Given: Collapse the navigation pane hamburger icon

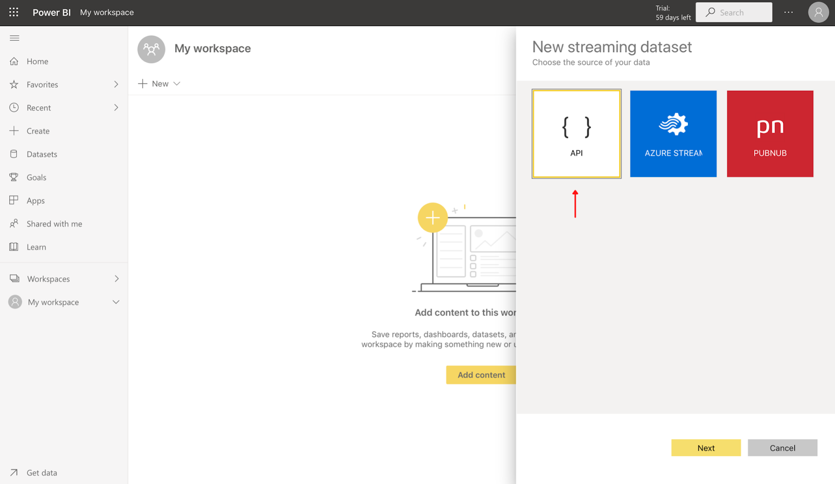Looking at the screenshot, I should point(15,38).
